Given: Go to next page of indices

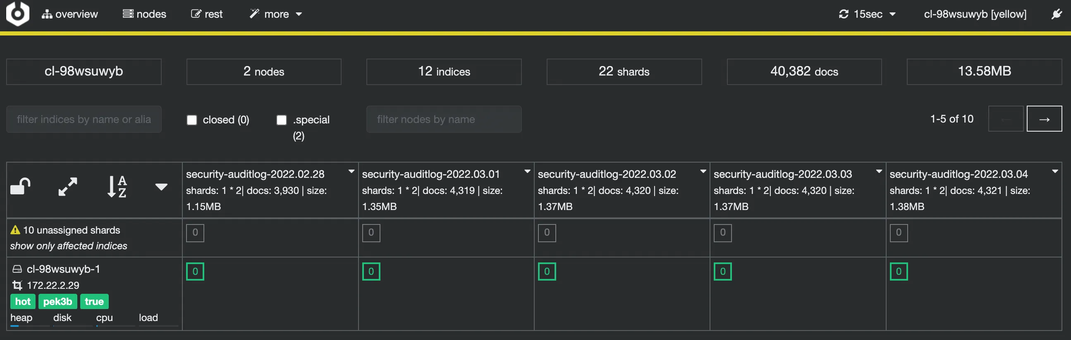Looking at the screenshot, I should tap(1044, 119).
